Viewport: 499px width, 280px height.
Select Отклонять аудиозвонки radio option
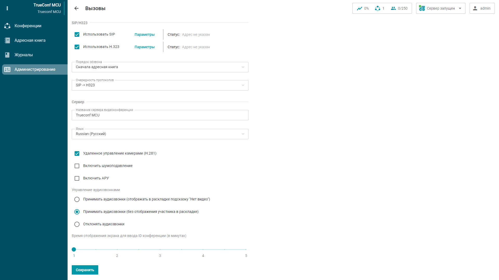pyautogui.click(x=77, y=224)
